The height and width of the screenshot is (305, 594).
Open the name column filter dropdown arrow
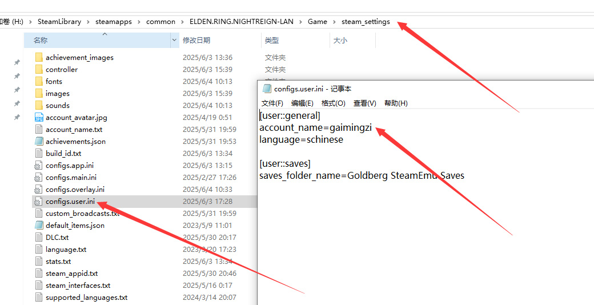tap(174, 41)
